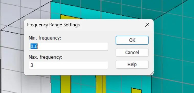Pick the narrow yellow feed strip below dialog
194x93 pixels.
click(x=101, y=84)
